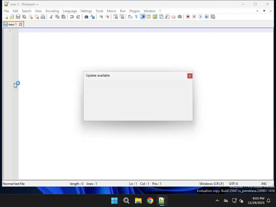The image size is (276, 207).
Task: Open taskbar Search
Action: (126, 201)
